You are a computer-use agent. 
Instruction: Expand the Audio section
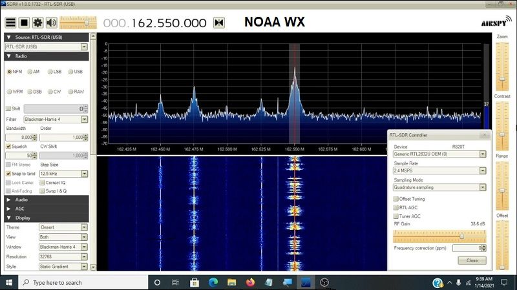coord(47,200)
